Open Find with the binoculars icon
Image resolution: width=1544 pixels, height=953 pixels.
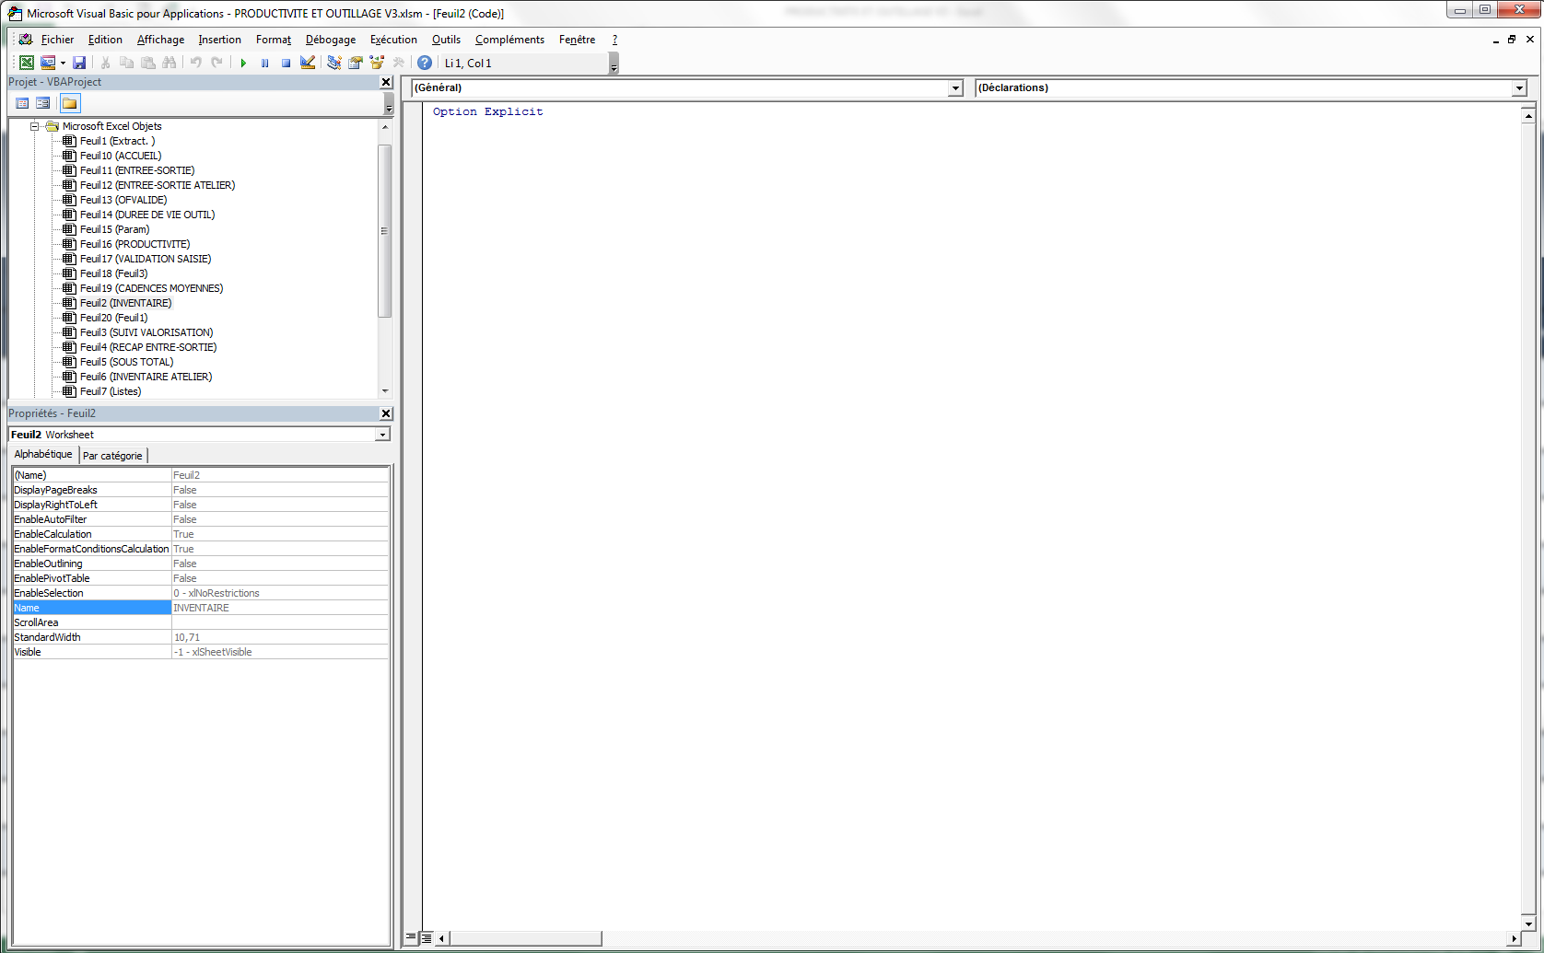click(170, 63)
